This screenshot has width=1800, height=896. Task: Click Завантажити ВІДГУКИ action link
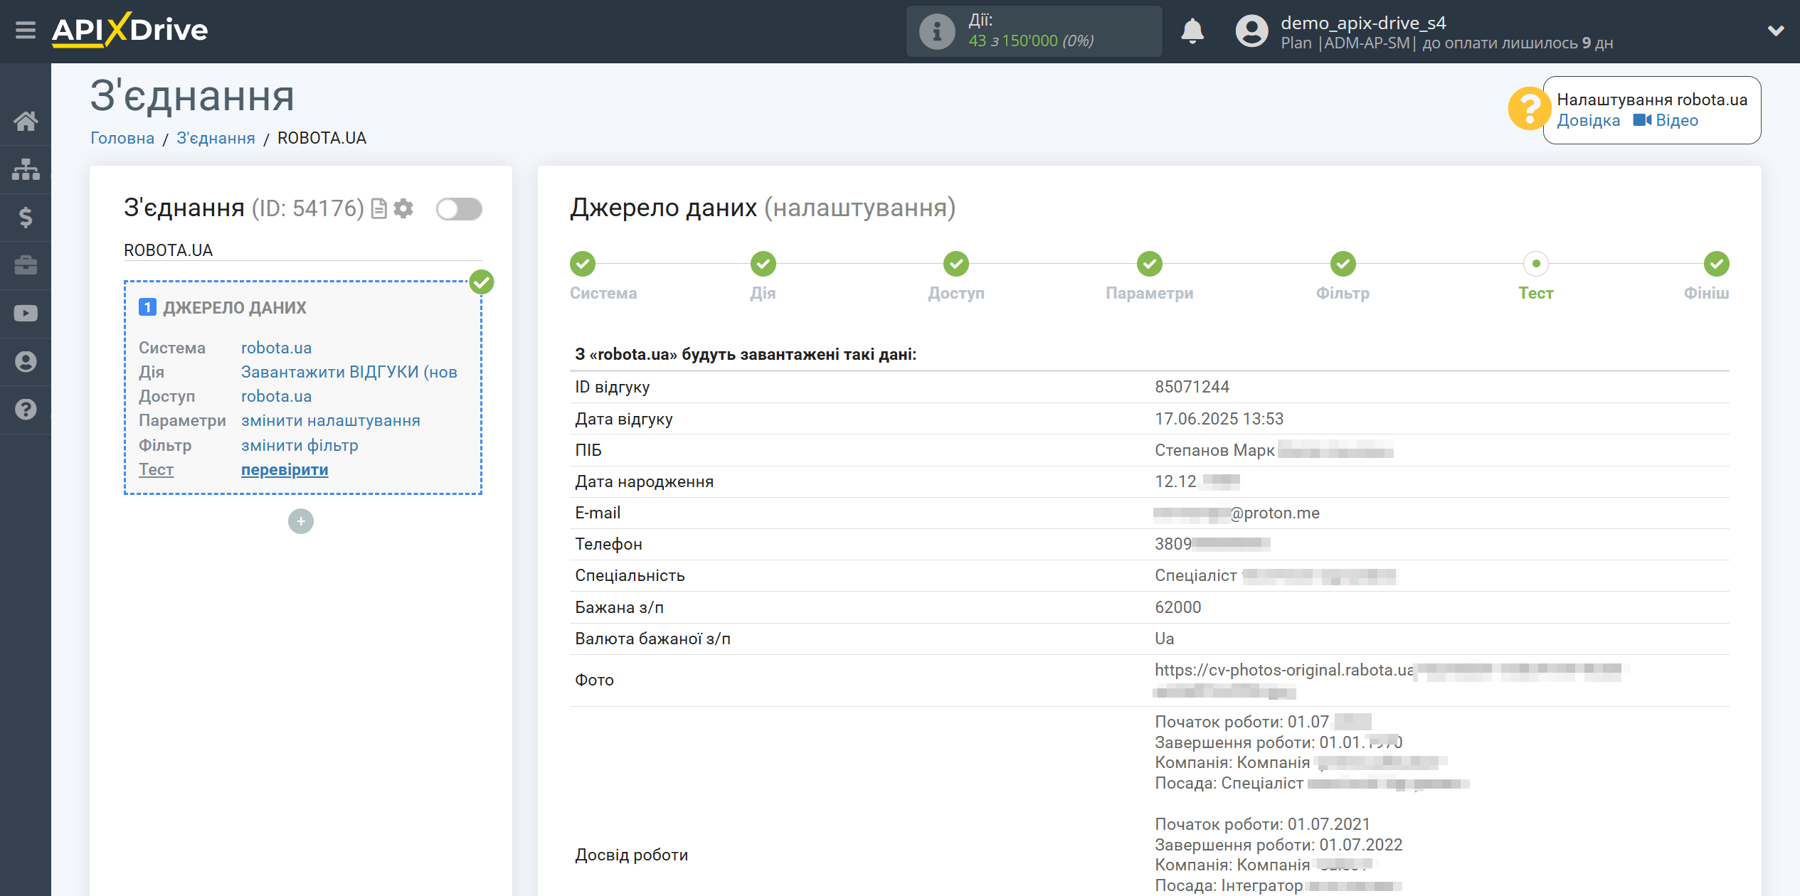(349, 372)
